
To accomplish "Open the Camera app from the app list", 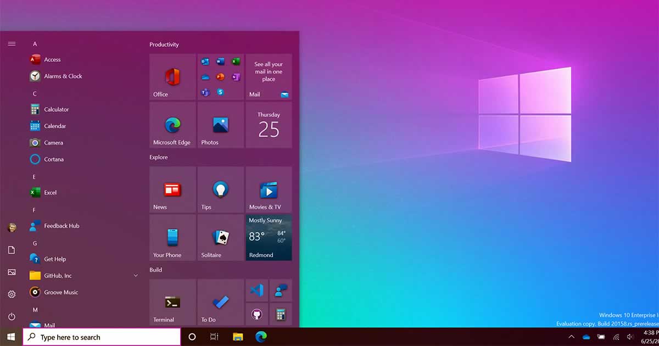I will pyautogui.click(x=54, y=142).
